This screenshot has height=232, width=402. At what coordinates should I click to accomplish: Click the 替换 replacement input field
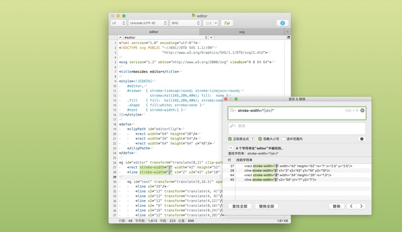[x=297, y=128]
